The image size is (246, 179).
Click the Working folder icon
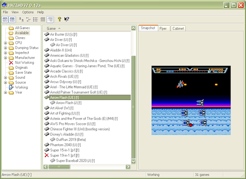(11, 87)
